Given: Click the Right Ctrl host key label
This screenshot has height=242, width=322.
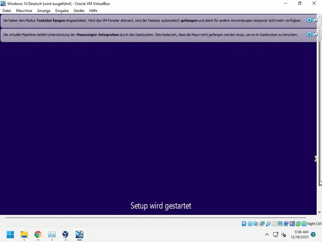Looking at the screenshot, I should pos(314,224).
